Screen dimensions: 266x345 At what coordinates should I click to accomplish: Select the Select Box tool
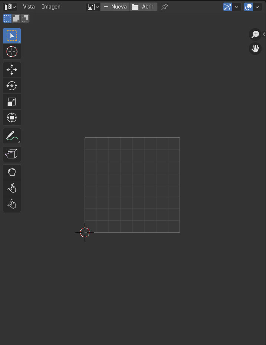point(12,36)
